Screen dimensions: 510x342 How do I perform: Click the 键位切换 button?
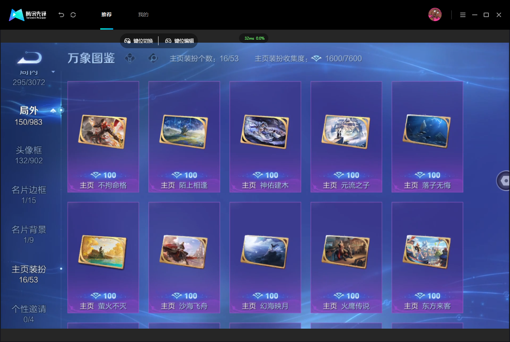pyautogui.click(x=138, y=41)
